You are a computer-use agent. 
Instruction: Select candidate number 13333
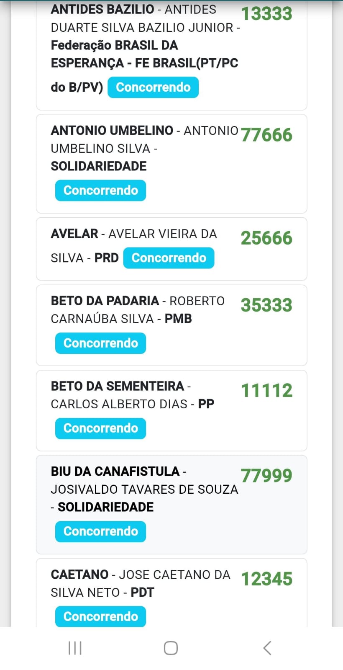266,14
